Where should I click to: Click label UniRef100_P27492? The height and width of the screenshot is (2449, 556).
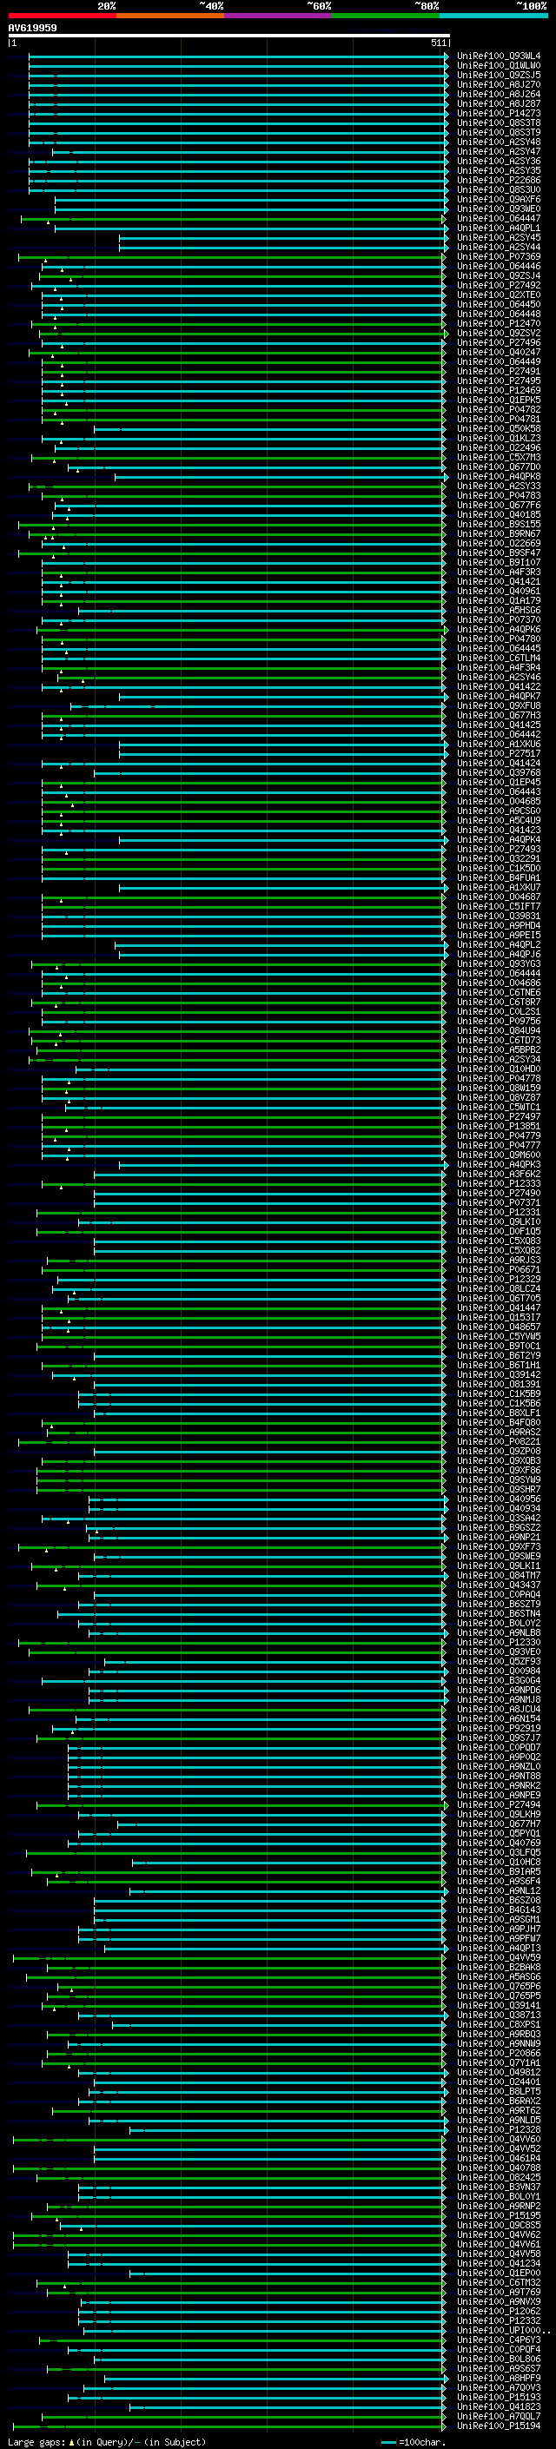pyautogui.click(x=498, y=285)
